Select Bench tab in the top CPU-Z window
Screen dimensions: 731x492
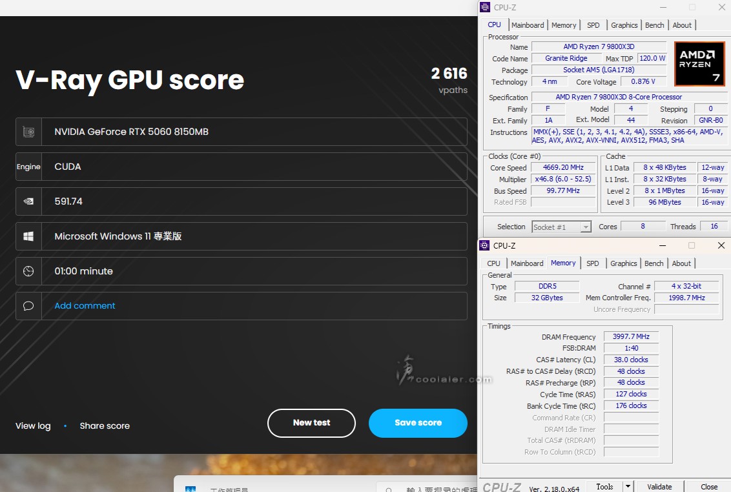654,25
